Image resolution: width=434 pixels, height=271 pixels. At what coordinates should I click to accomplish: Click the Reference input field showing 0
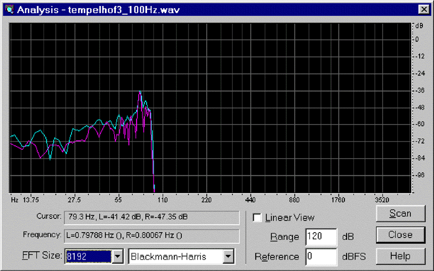pyautogui.click(x=321, y=257)
